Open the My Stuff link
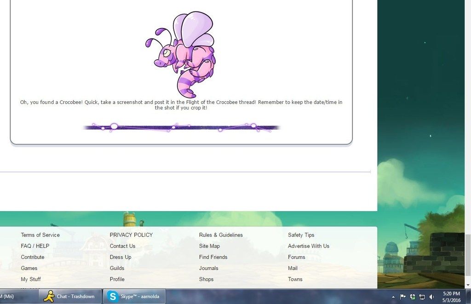This screenshot has height=304, width=471. 31,279
